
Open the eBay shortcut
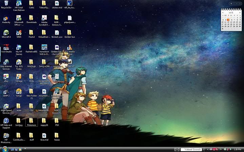(x=6, y=78)
